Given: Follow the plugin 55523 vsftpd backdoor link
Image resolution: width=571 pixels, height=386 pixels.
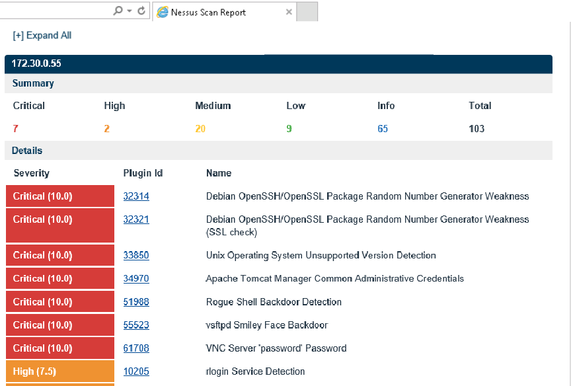Looking at the screenshot, I should (136, 325).
